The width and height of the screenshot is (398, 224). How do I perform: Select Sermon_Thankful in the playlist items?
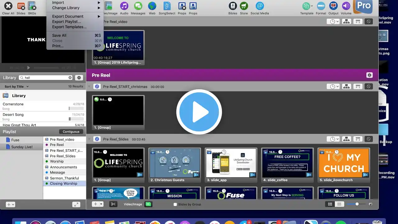(x=65, y=178)
